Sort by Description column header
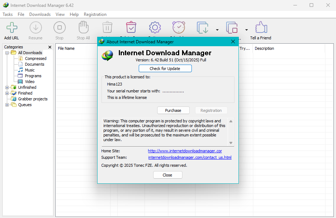Screen dimensions: 336x218 pyautogui.click(x=264, y=48)
